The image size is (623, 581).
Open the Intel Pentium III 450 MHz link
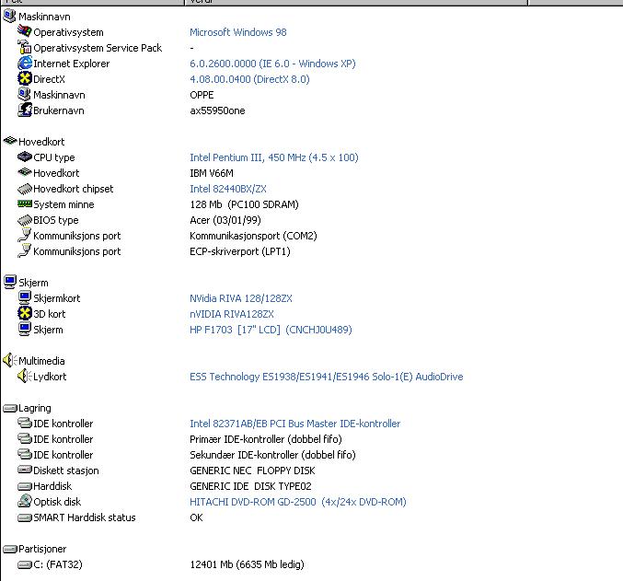pyautogui.click(x=274, y=157)
